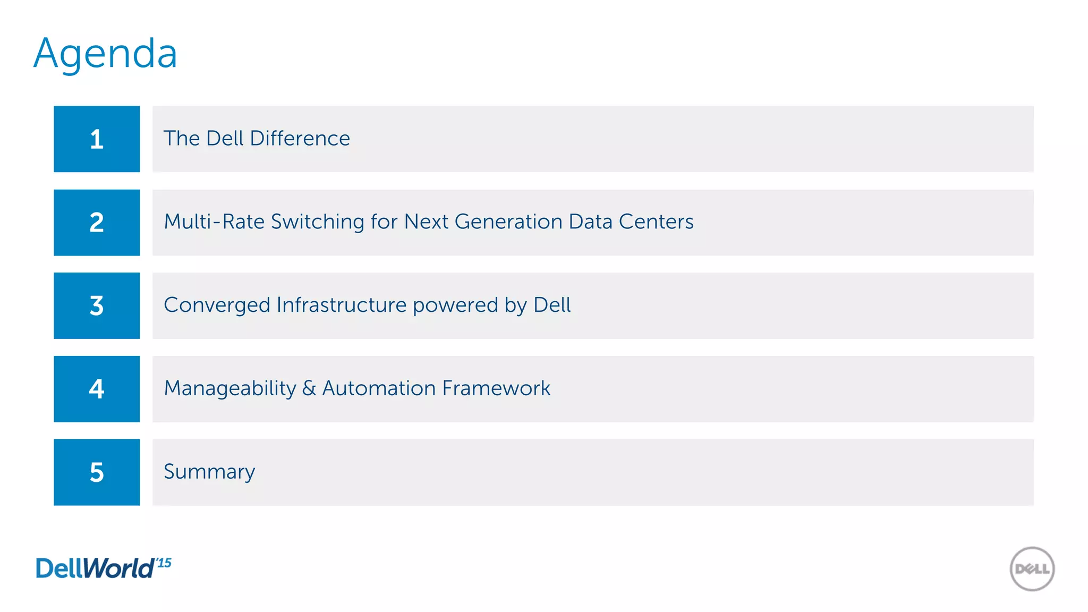
Task: Click the words "Data Centers" in item two
Action: pyautogui.click(x=631, y=222)
